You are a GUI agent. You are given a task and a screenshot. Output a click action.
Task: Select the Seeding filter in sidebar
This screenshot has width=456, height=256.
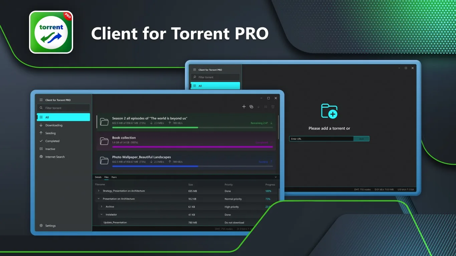[x=63, y=133]
